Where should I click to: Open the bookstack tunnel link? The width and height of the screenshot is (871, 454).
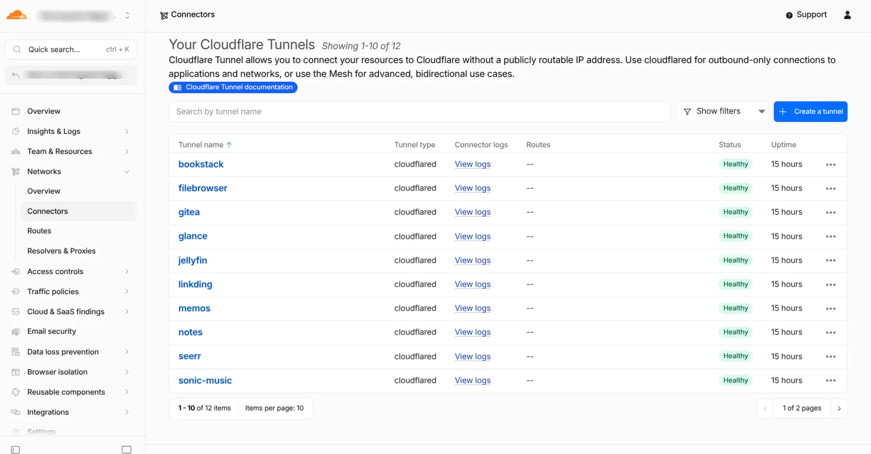click(201, 164)
